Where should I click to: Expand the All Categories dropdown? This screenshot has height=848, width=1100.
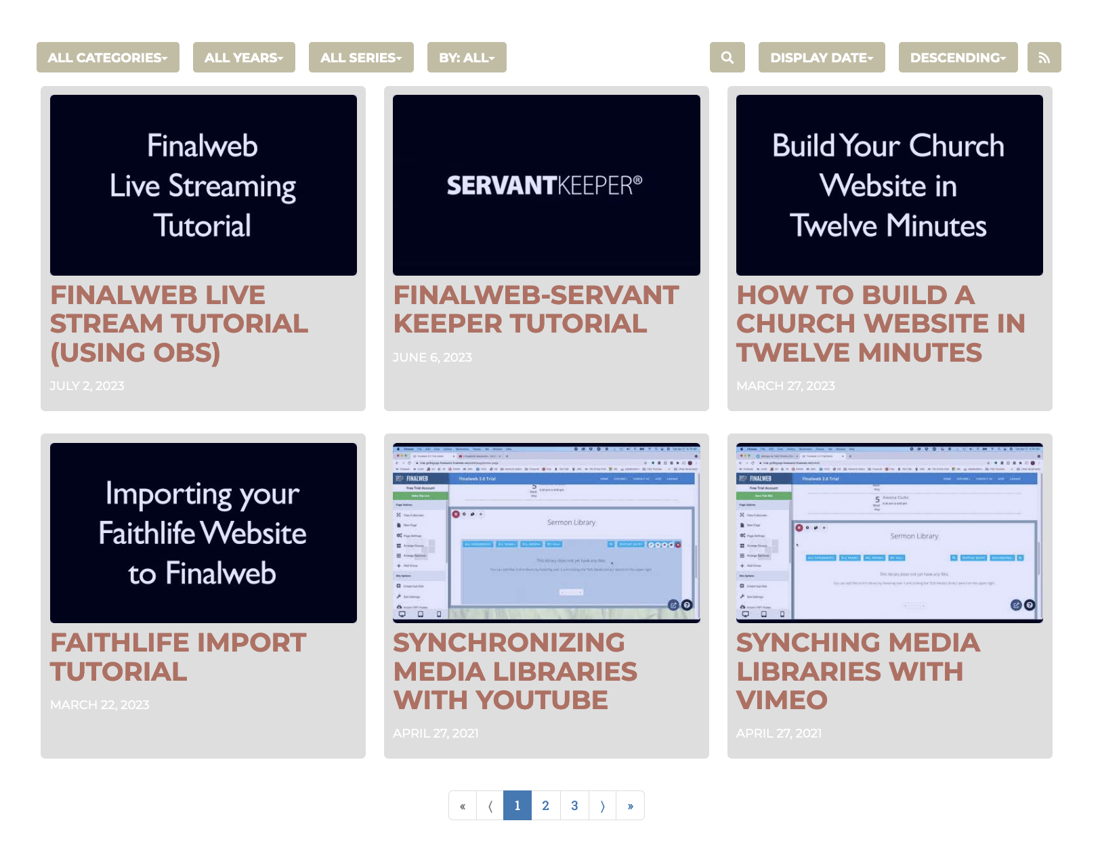108,58
